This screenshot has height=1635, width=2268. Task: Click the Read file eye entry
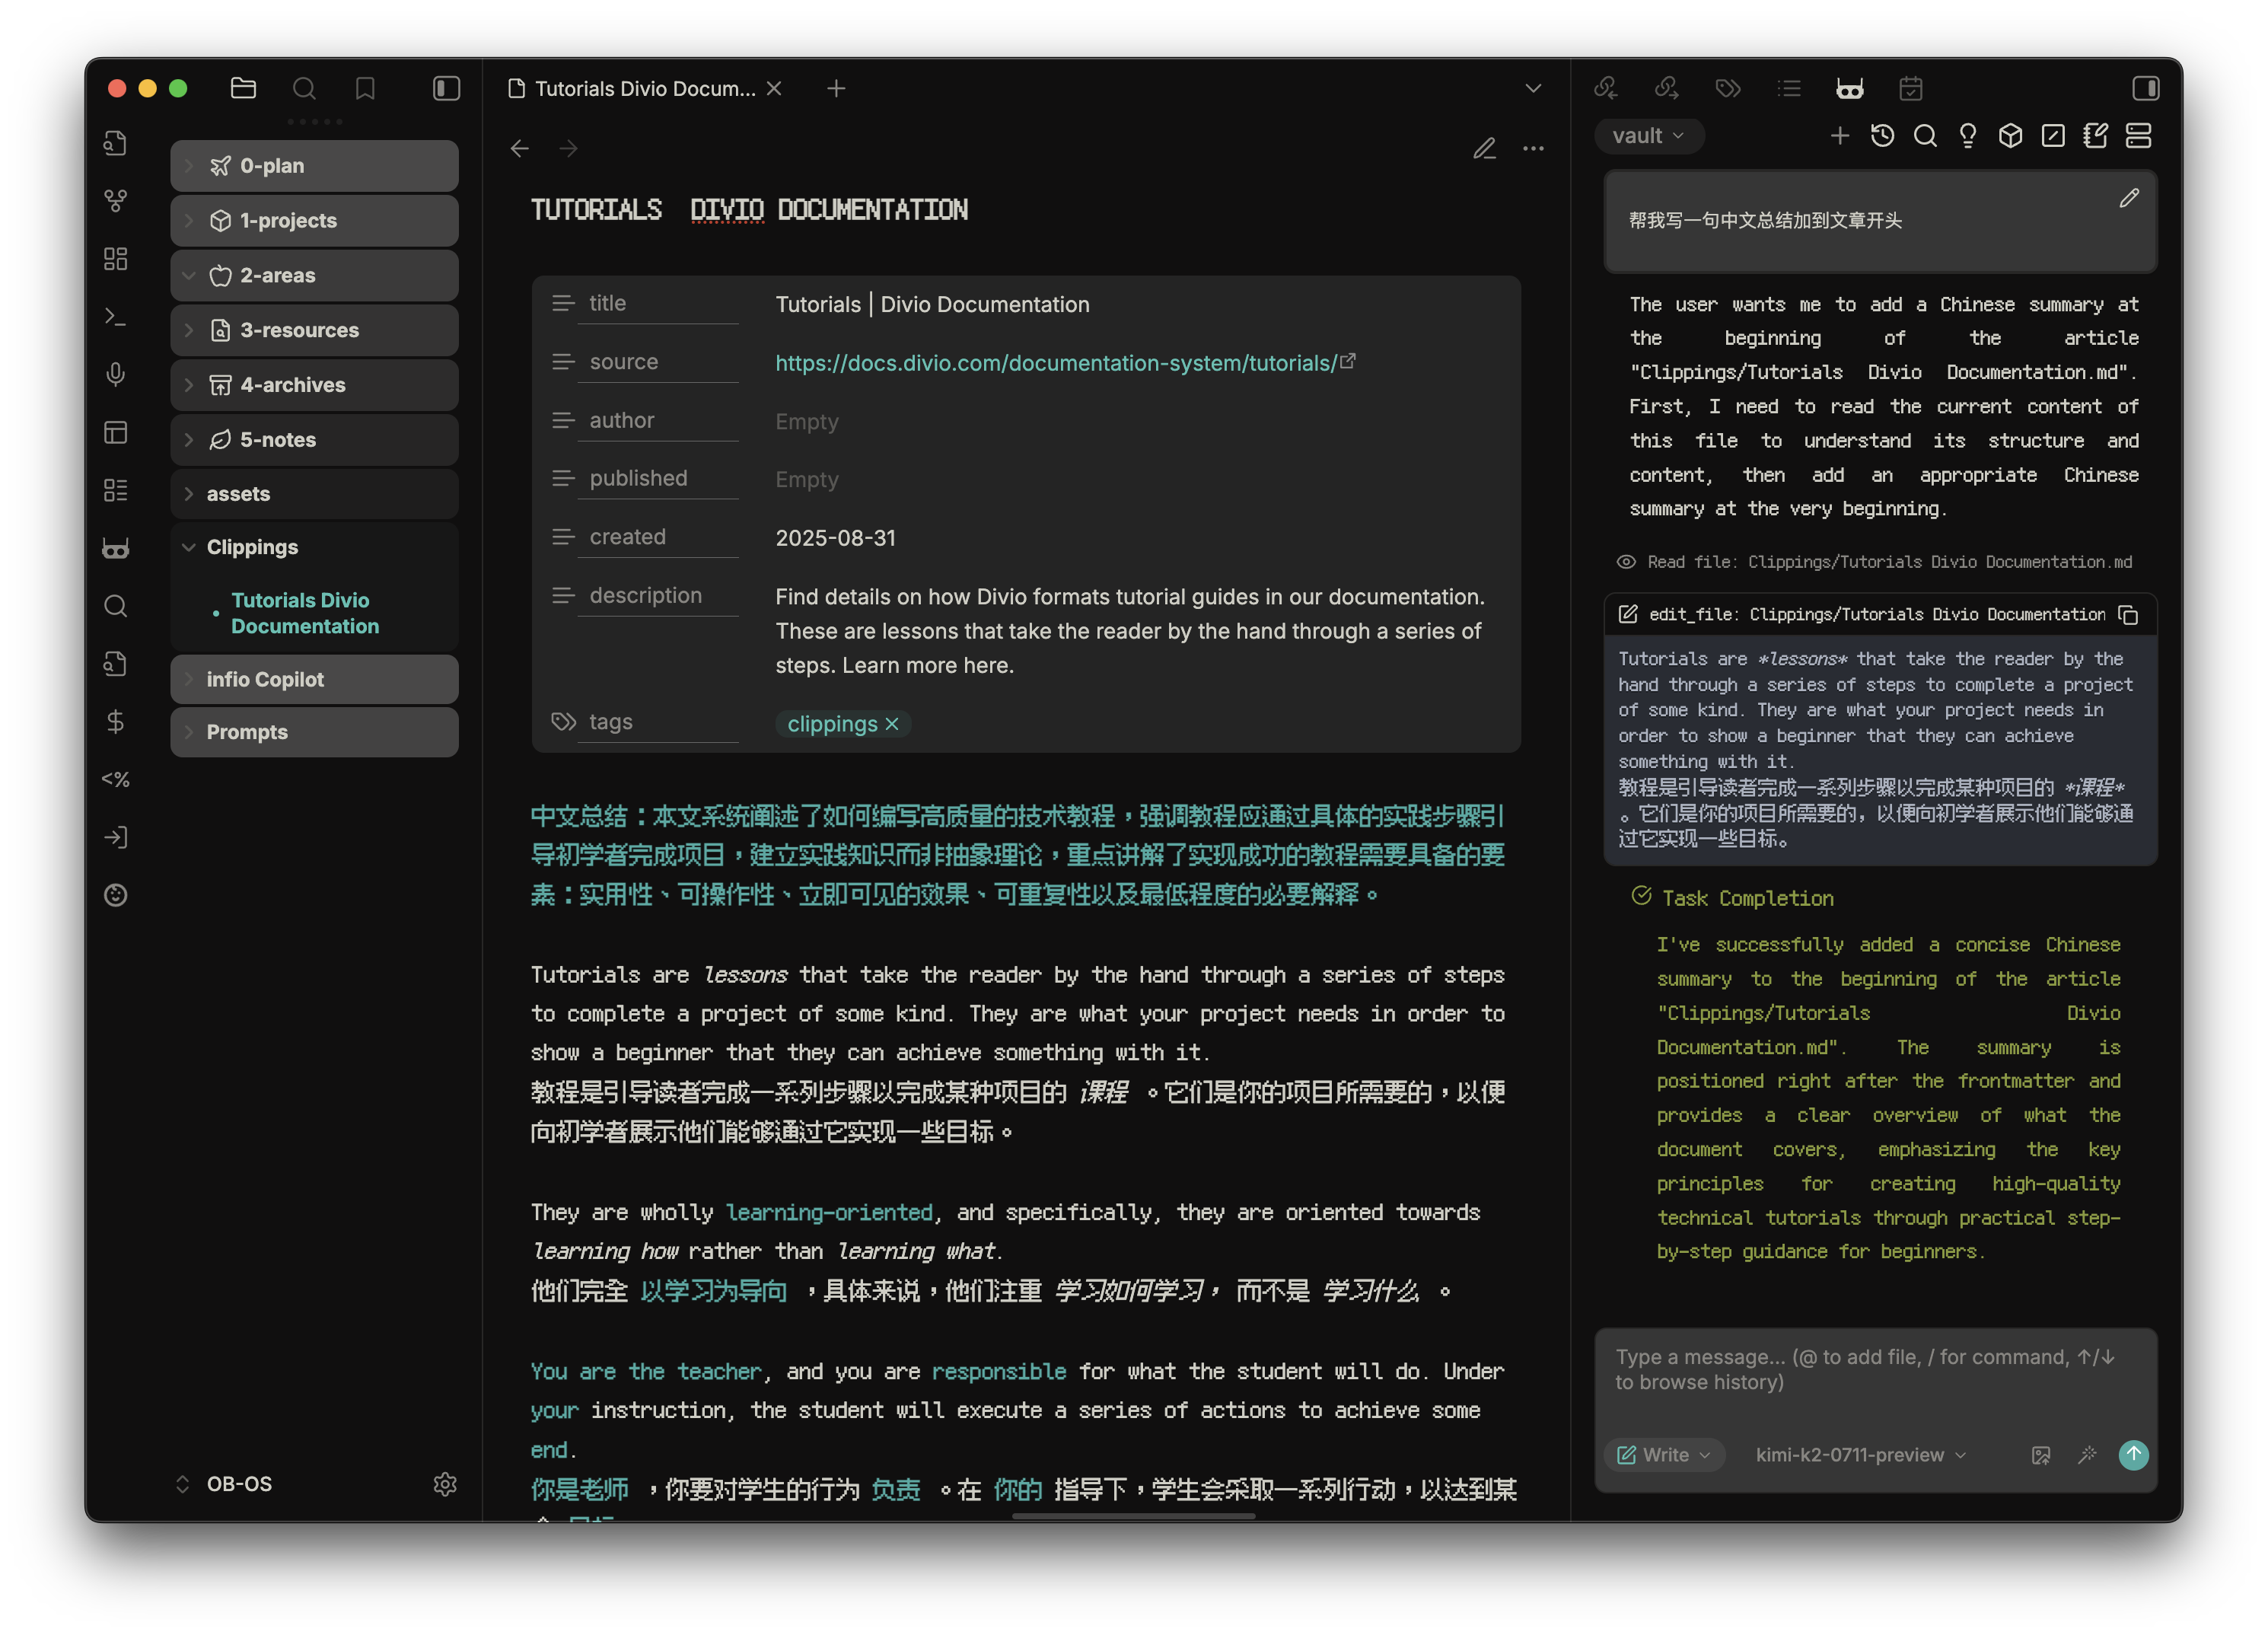tap(1874, 562)
